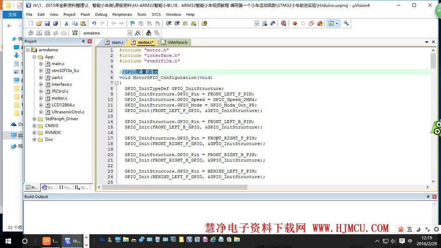
Task: Undo the last edit
Action: pyautogui.click(x=94, y=23)
